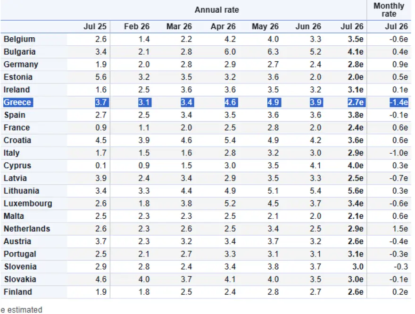Click the Finland row label
This screenshot has width=415, height=314.
[x=18, y=292]
